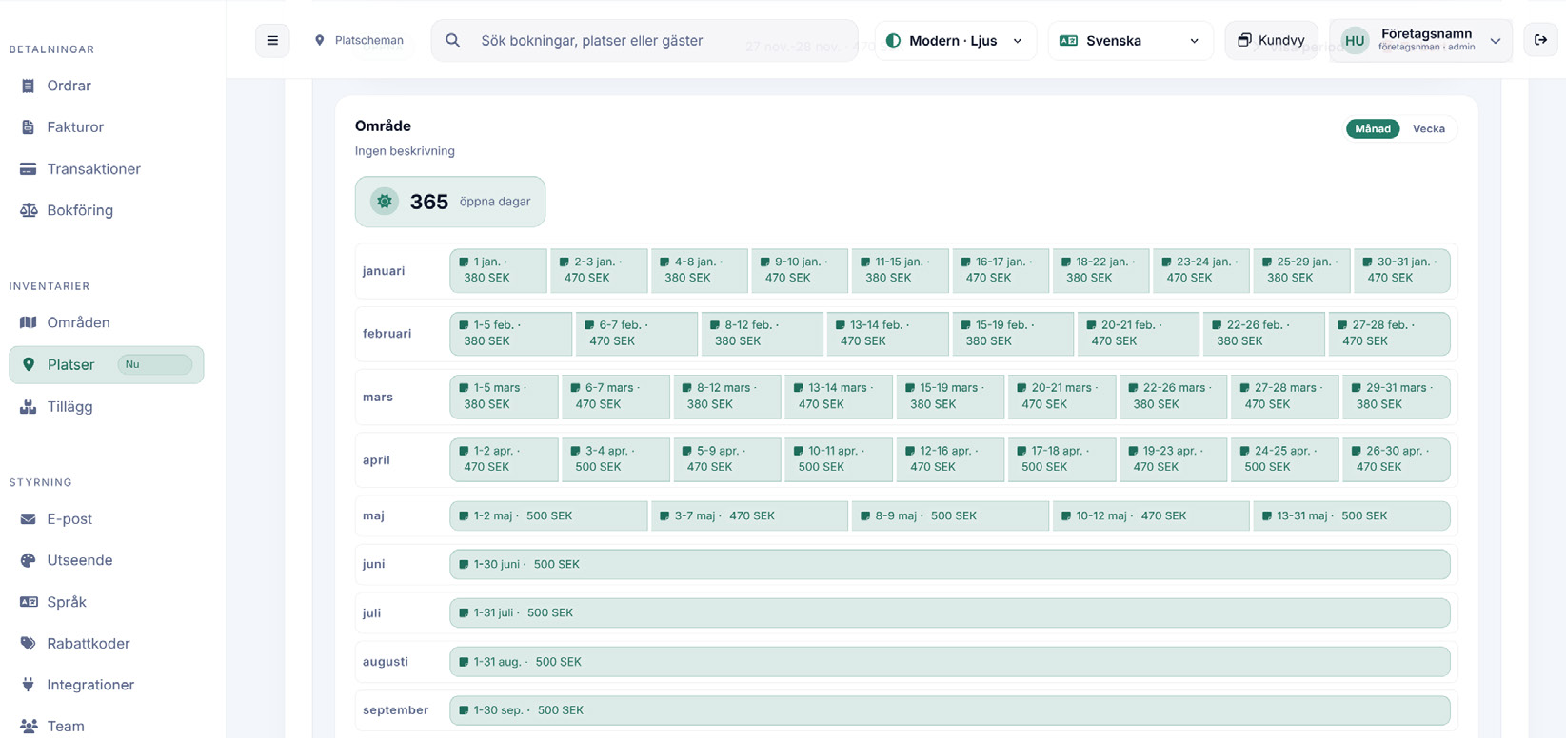Open the Modern · Ljus theme dropdown
1566x738 pixels.
coord(955,41)
